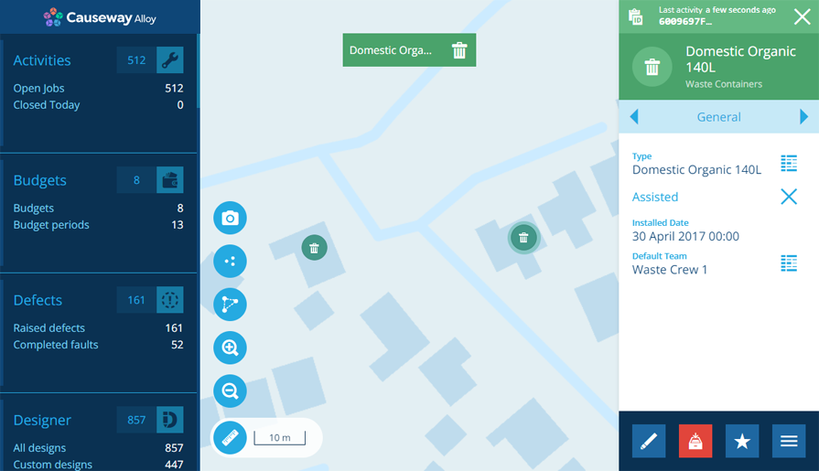This screenshot has height=471, width=819.
Task: Click the trash icon on map label
Action: [x=459, y=50]
